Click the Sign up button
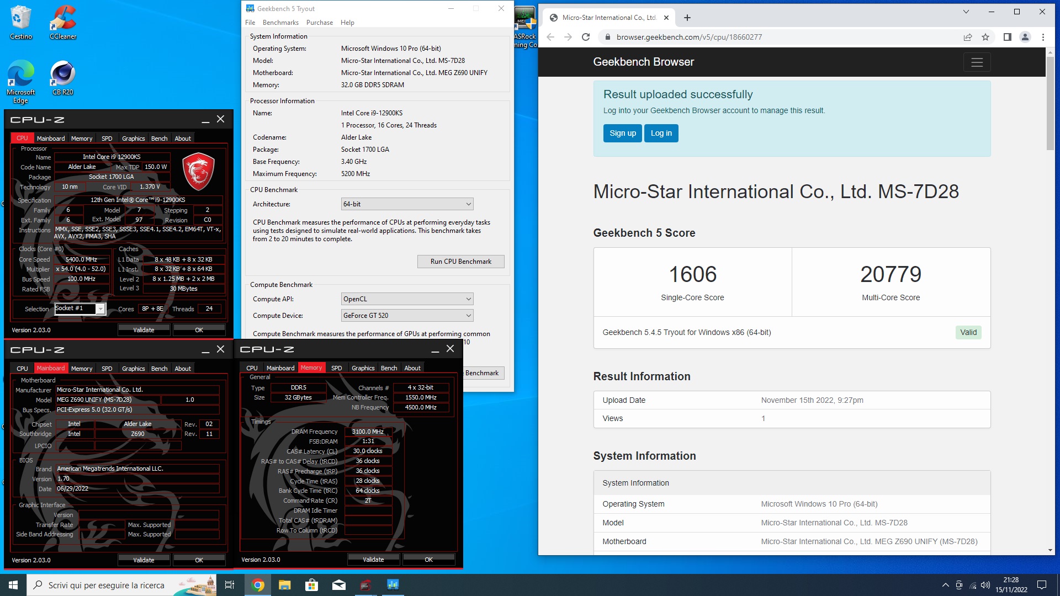Image resolution: width=1060 pixels, height=596 pixels. click(x=623, y=133)
